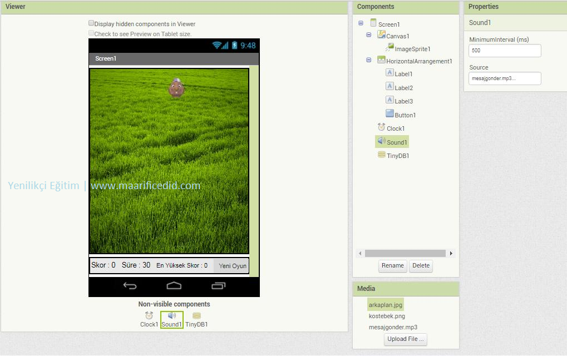Screen dimensions: 567x356
Task: Click the Button1 icon in Components tree
Action: 389,113
